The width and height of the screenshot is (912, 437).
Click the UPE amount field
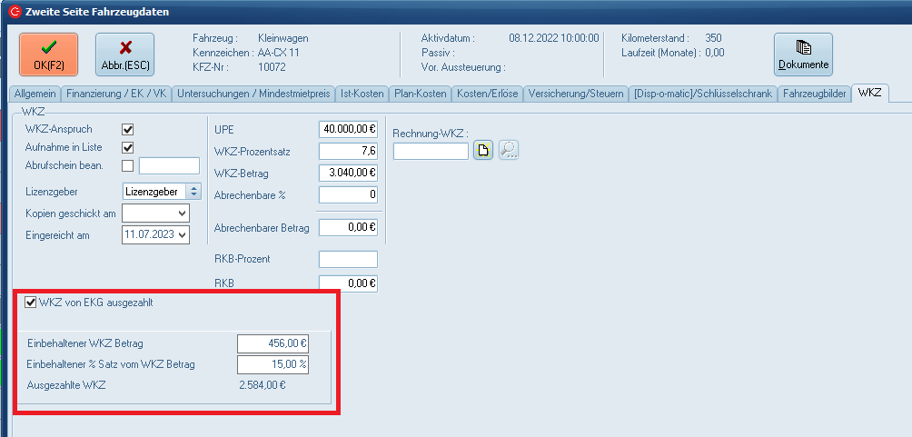(348, 129)
